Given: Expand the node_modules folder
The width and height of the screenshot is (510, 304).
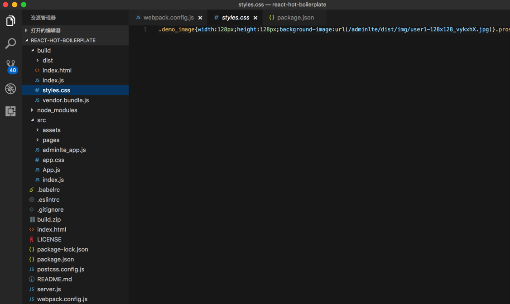Looking at the screenshot, I should pos(75,110).
